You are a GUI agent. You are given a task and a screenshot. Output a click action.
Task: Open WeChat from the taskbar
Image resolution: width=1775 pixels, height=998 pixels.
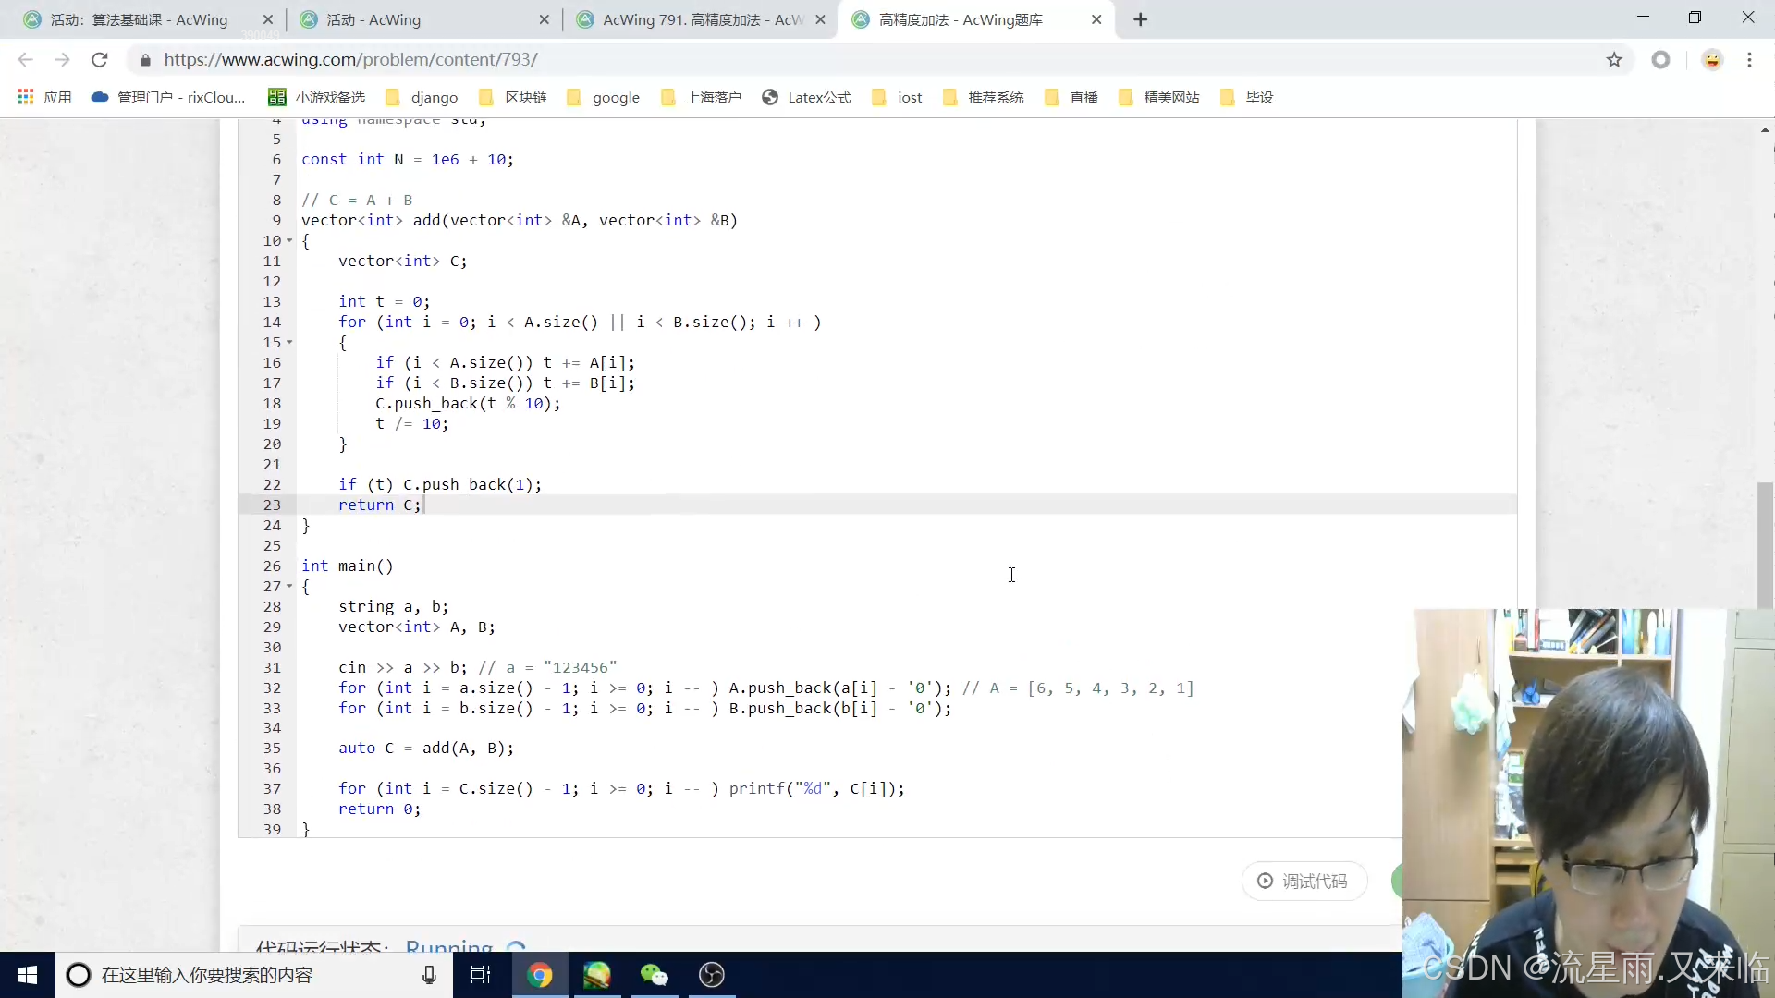[655, 975]
